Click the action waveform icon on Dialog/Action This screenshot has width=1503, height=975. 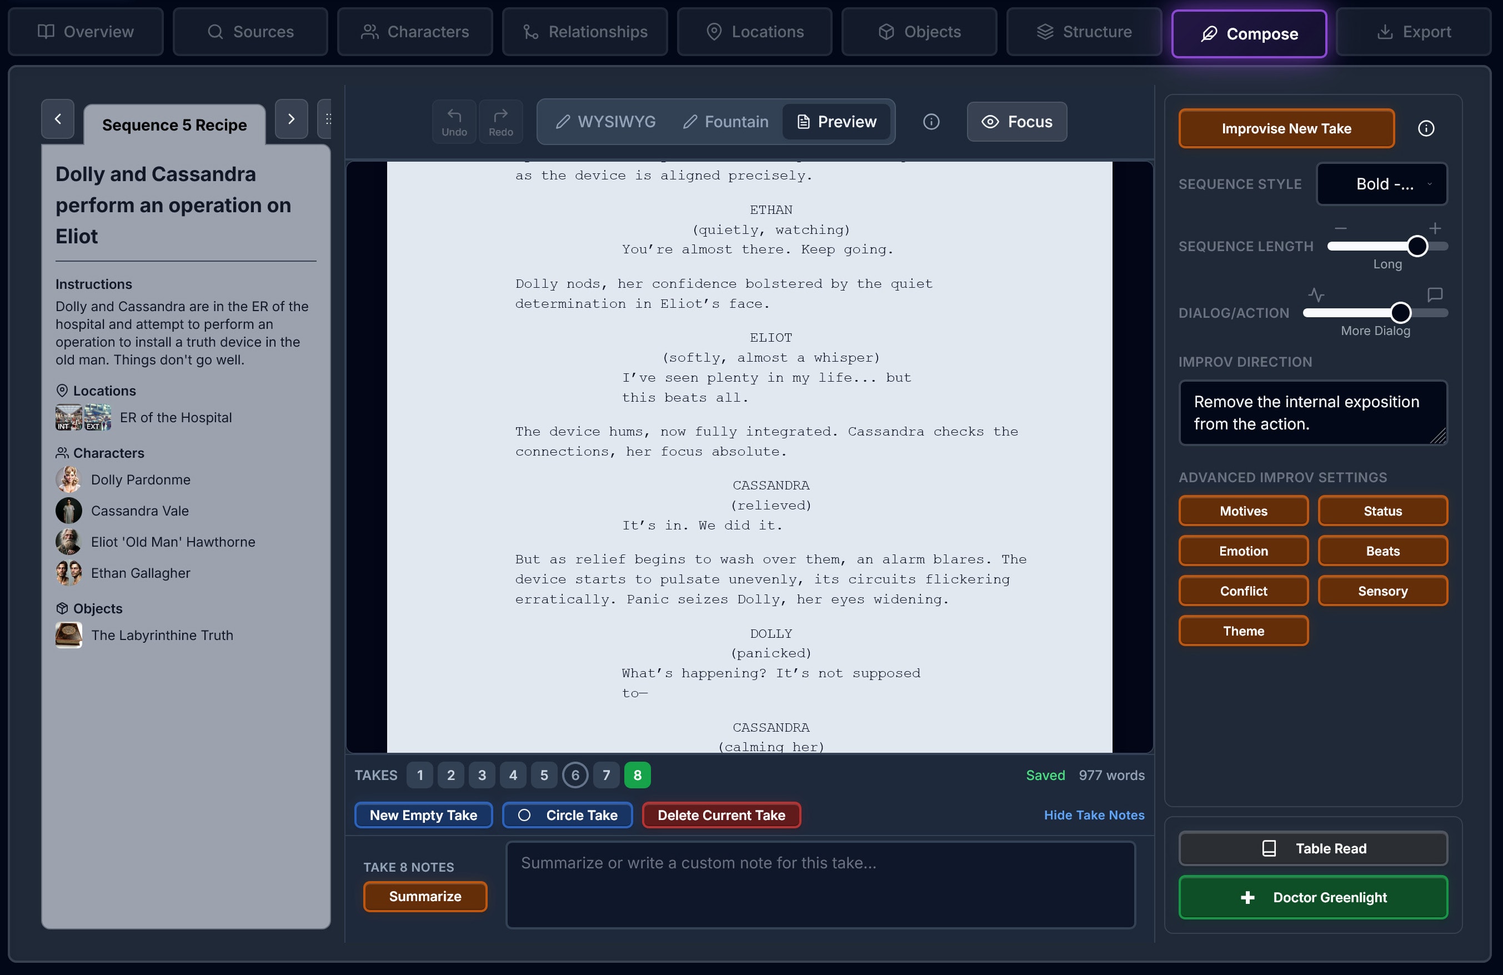point(1315,294)
